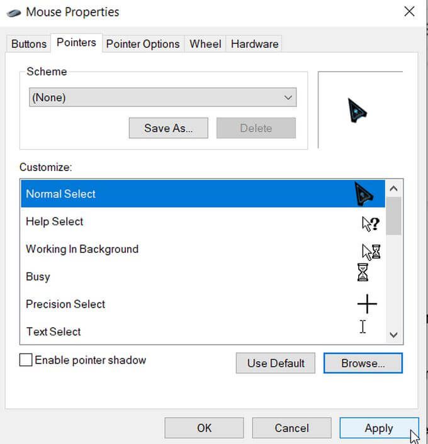
Task: Click the Scheme dropdown chevron arrow
Action: (x=288, y=97)
